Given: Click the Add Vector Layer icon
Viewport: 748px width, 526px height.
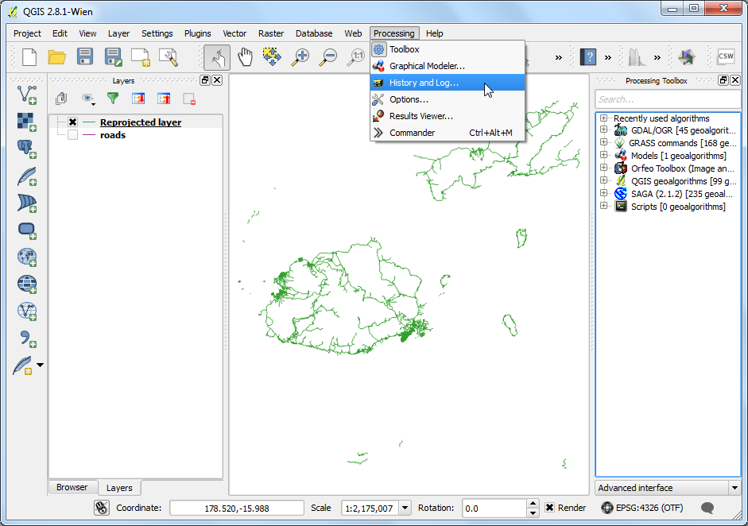Looking at the screenshot, I should click(27, 95).
